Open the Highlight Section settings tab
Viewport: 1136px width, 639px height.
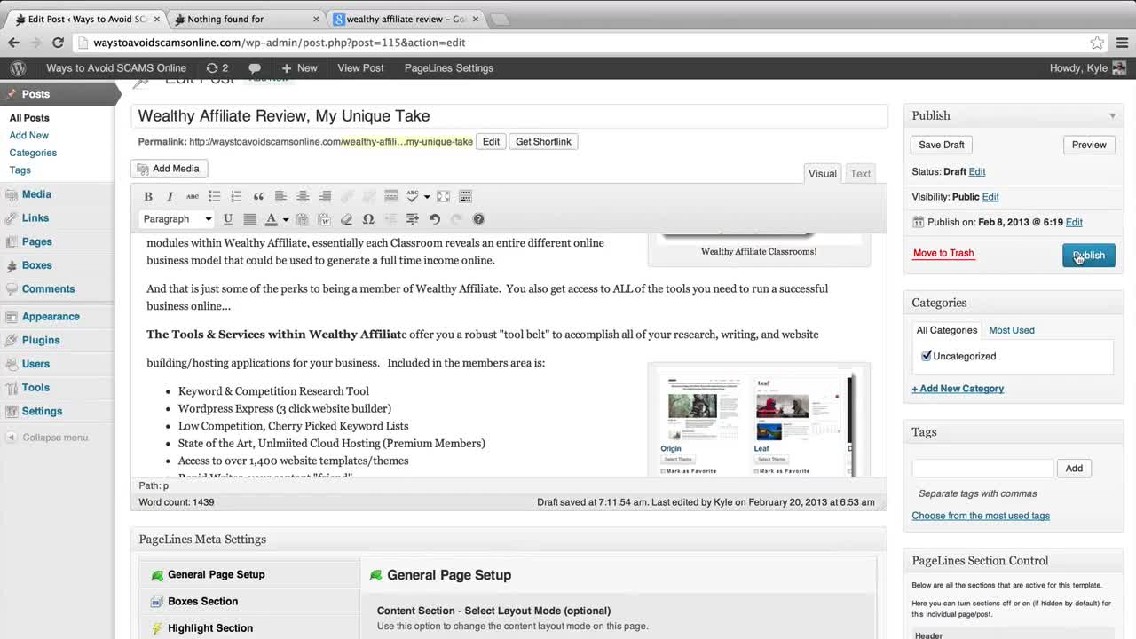[249, 627]
